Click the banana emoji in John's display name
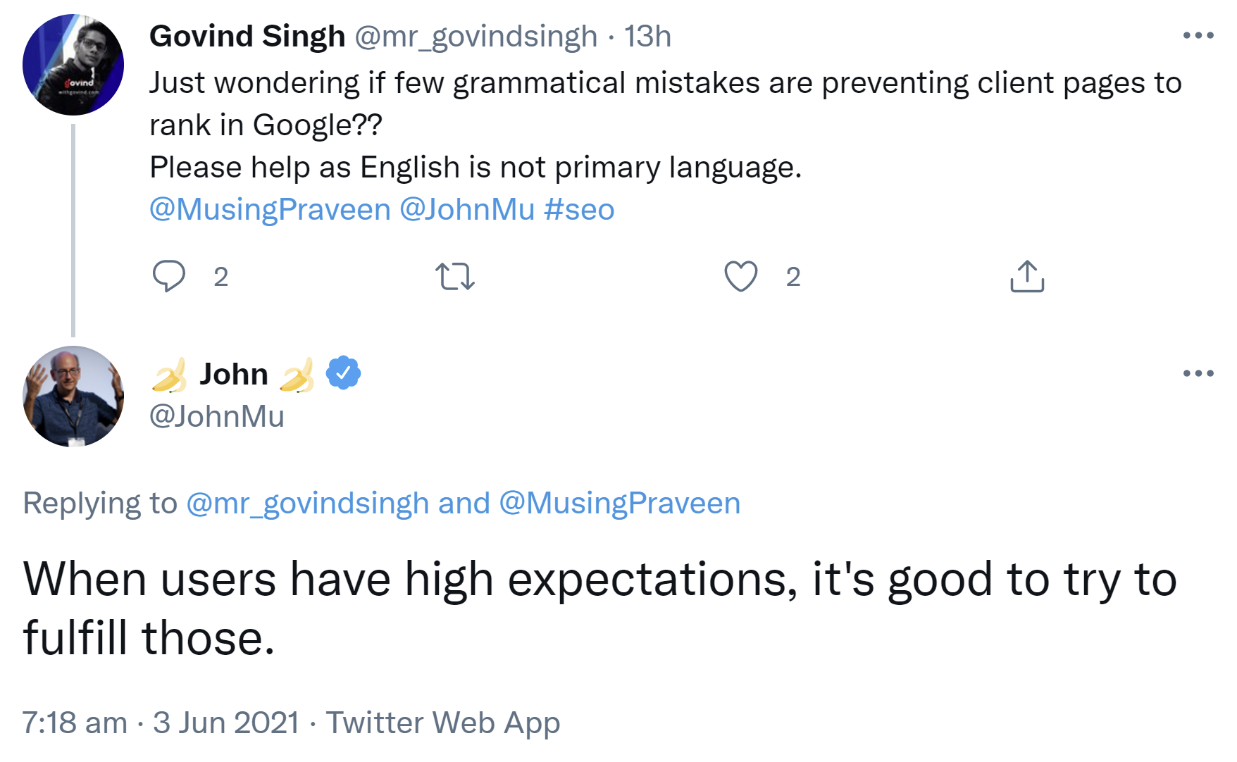Screen dimensions: 1237x762 click(171, 374)
